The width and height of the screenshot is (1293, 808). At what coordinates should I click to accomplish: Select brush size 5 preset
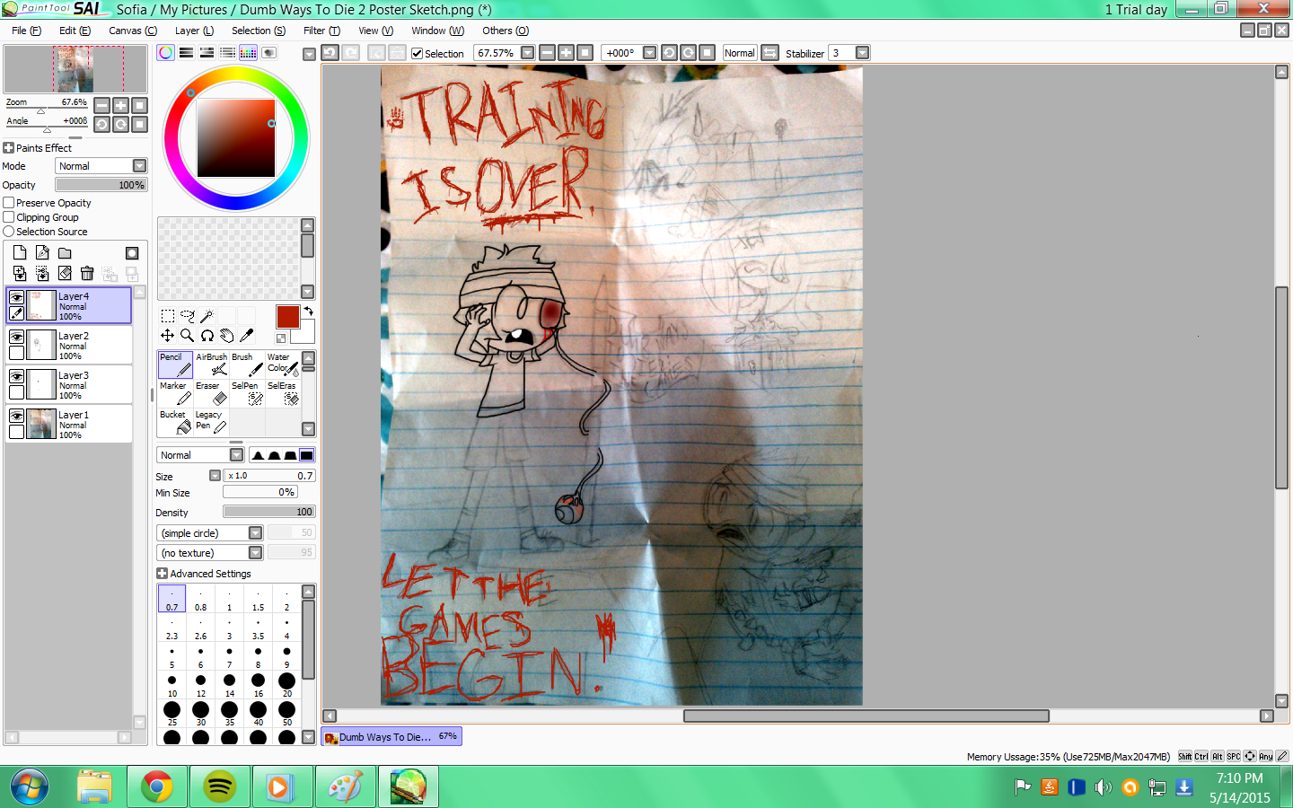pyautogui.click(x=172, y=656)
